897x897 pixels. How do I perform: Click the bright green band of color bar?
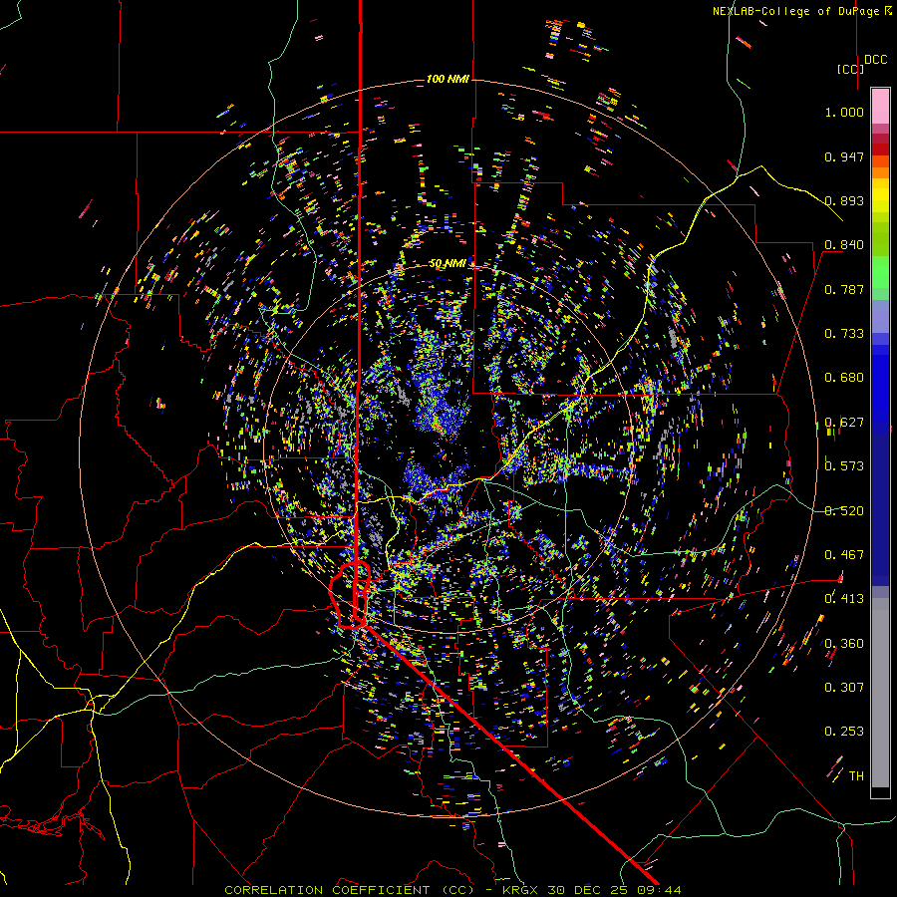(880, 272)
